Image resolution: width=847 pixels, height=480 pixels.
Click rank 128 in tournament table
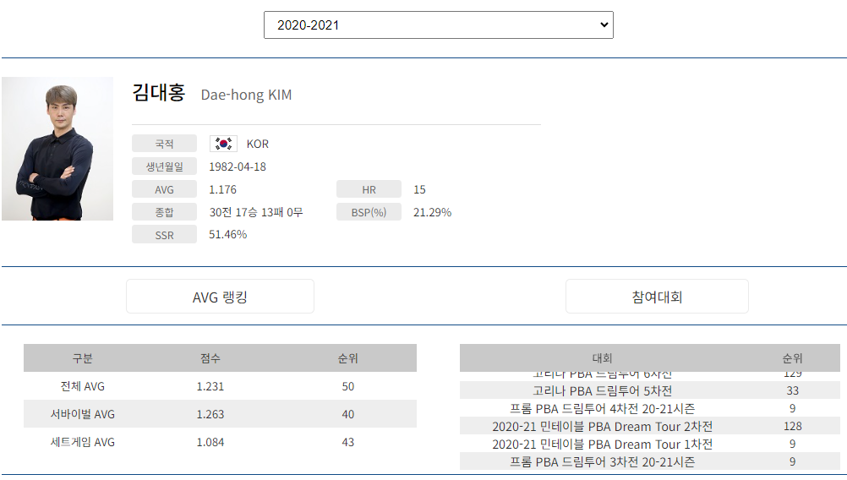[792, 426]
